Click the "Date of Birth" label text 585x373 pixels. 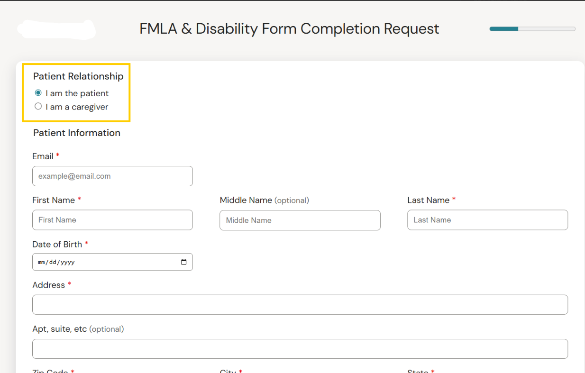(57, 245)
